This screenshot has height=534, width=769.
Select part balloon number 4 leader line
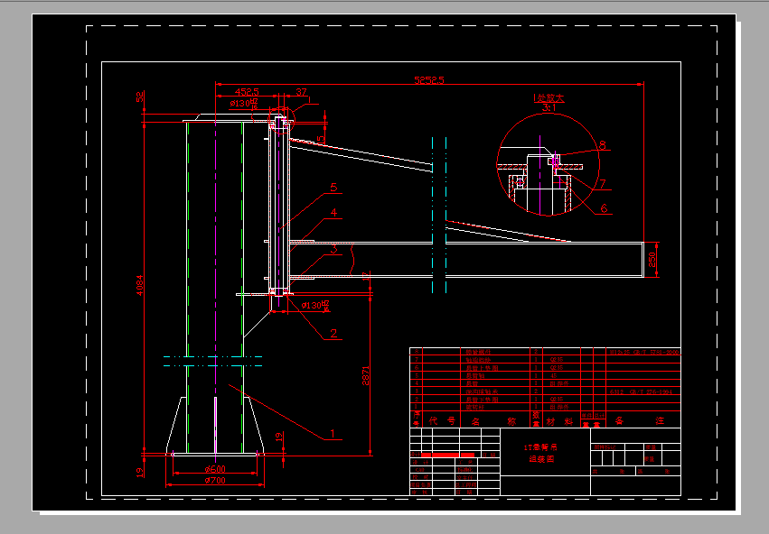(x=333, y=211)
